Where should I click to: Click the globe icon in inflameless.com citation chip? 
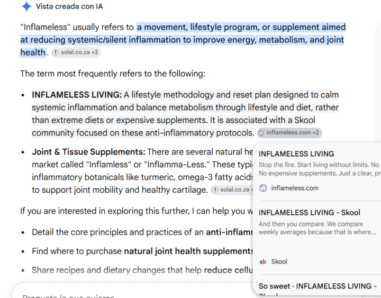tap(261, 133)
